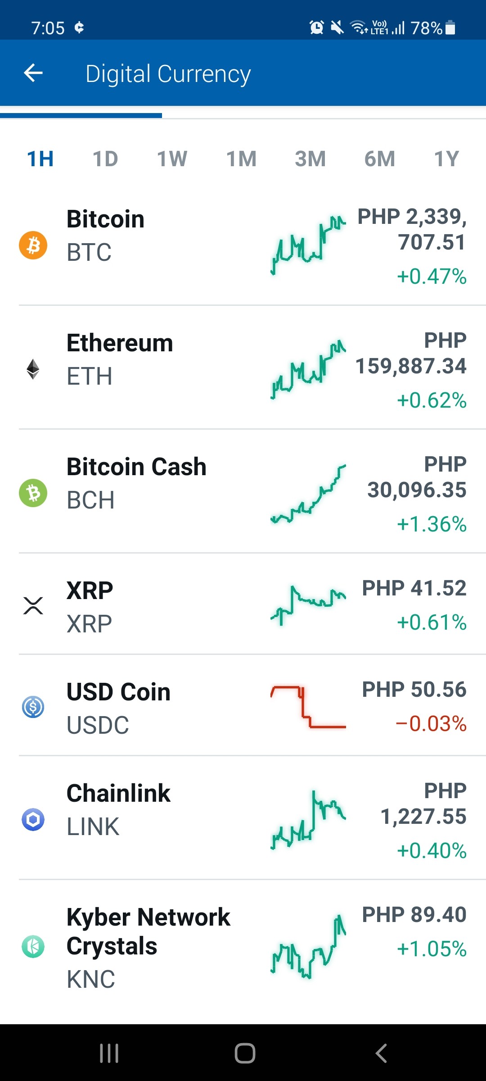Tap the Ethereum diamond icon
The image size is (486, 1081).
pos(33,369)
